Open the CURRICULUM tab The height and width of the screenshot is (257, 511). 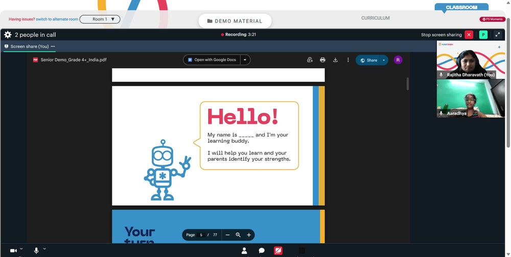pyautogui.click(x=376, y=18)
